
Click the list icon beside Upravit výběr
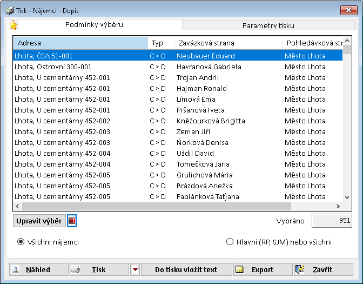tap(72, 221)
